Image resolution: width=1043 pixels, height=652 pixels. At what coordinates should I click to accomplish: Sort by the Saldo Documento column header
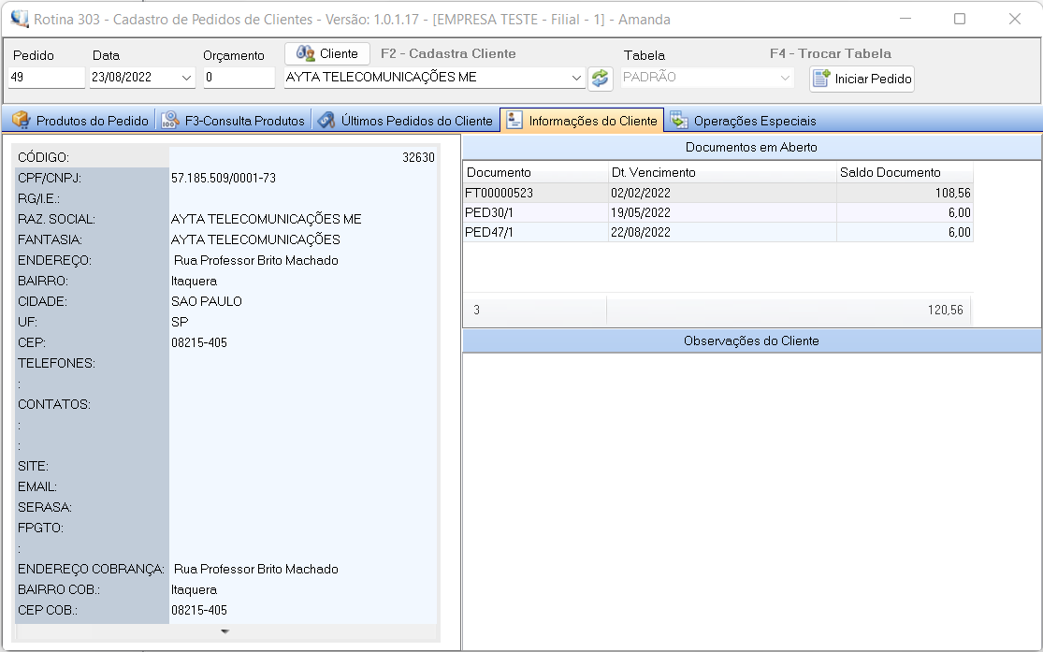click(x=905, y=172)
